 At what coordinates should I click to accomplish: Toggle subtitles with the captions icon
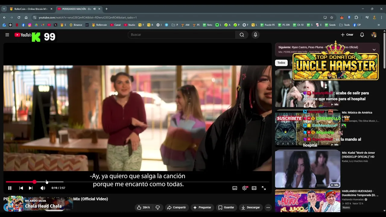click(x=235, y=188)
